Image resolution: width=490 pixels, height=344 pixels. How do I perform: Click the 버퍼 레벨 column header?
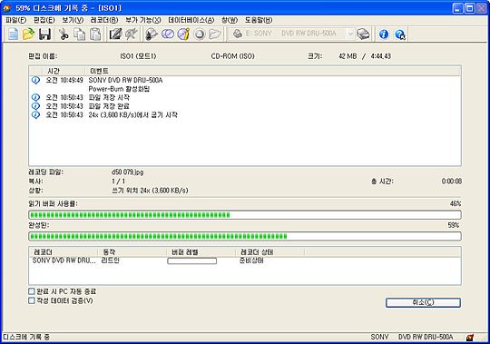point(201,252)
